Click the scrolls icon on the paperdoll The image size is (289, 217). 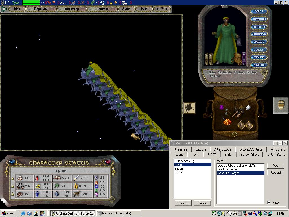tap(209, 59)
